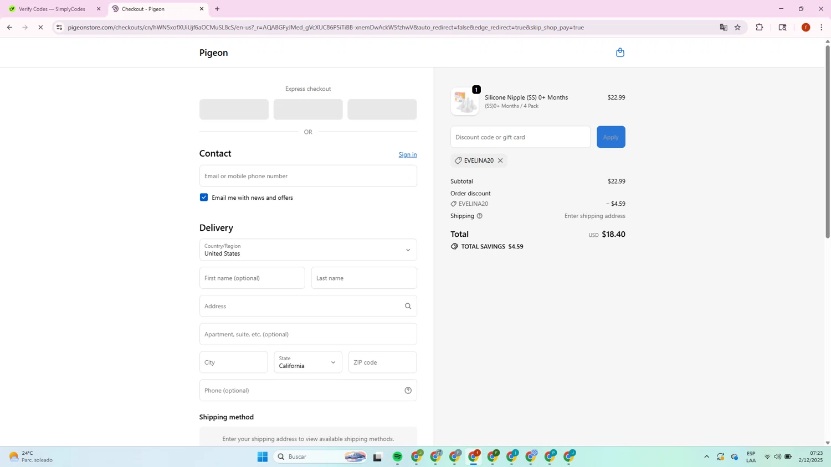Click the address search magnifier icon
Screen dimensions: 831x467
coord(408,306)
